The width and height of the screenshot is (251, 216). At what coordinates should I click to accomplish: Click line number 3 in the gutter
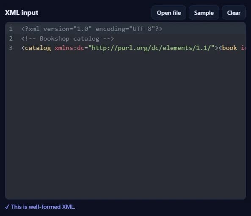point(11,48)
